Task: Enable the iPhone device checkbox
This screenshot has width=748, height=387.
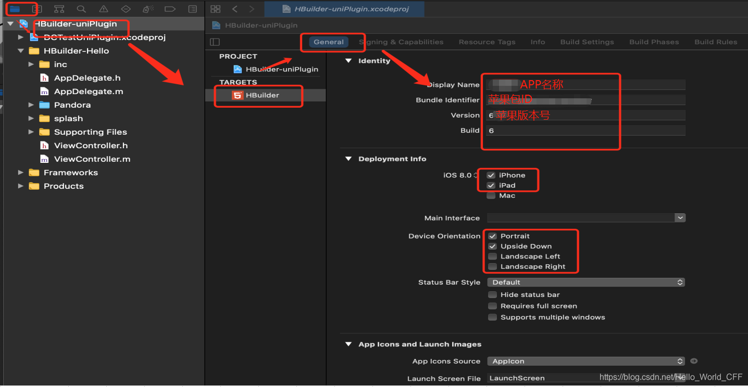Action: click(x=491, y=175)
